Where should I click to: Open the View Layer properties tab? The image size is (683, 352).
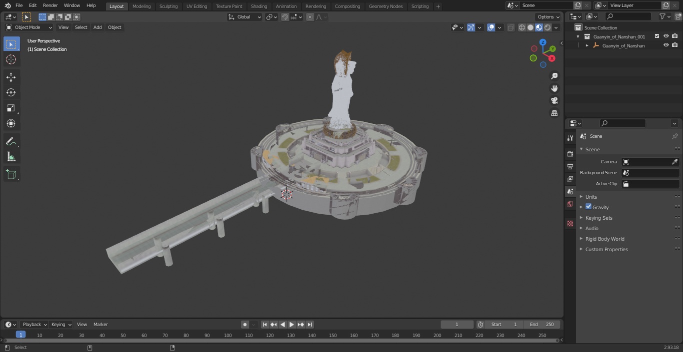[x=570, y=179]
